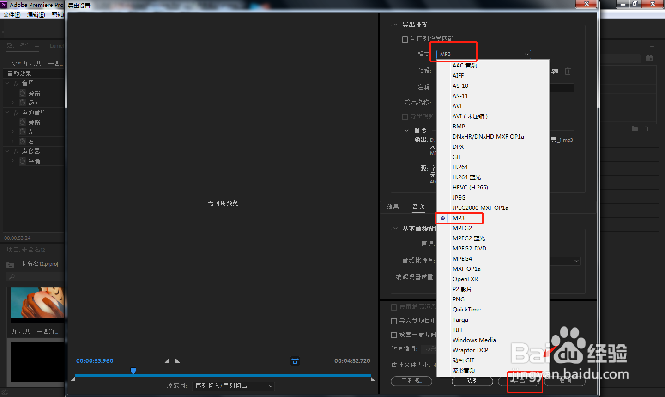
Task: Click new bin folder icon in right panel
Action: pyautogui.click(x=635, y=128)
